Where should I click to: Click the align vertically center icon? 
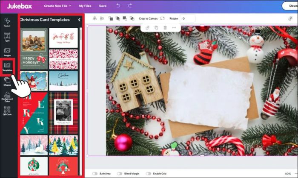pyautogui.click(x=95, y=18)
